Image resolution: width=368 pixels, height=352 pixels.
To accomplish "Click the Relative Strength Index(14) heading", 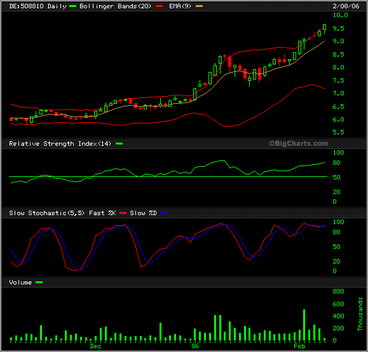I will (60, 144).
